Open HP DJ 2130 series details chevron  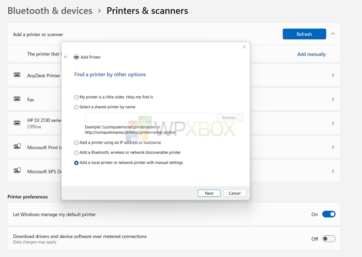coord(333,123)
